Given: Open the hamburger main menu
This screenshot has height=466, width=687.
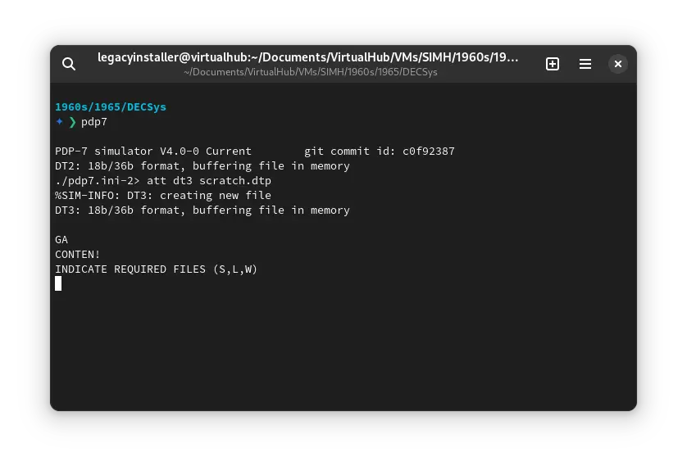Looking at the screenshot, I should (x=585, y=64).
